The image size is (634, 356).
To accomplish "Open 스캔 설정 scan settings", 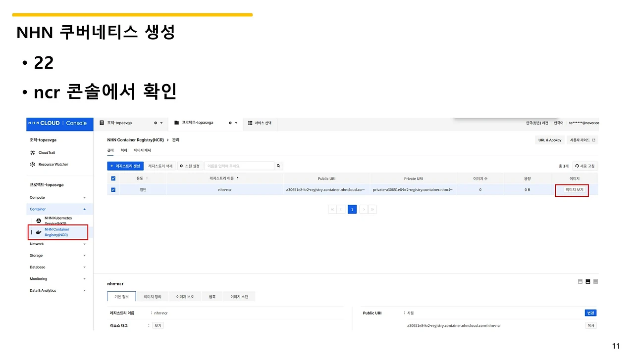I will coord(190,166).
